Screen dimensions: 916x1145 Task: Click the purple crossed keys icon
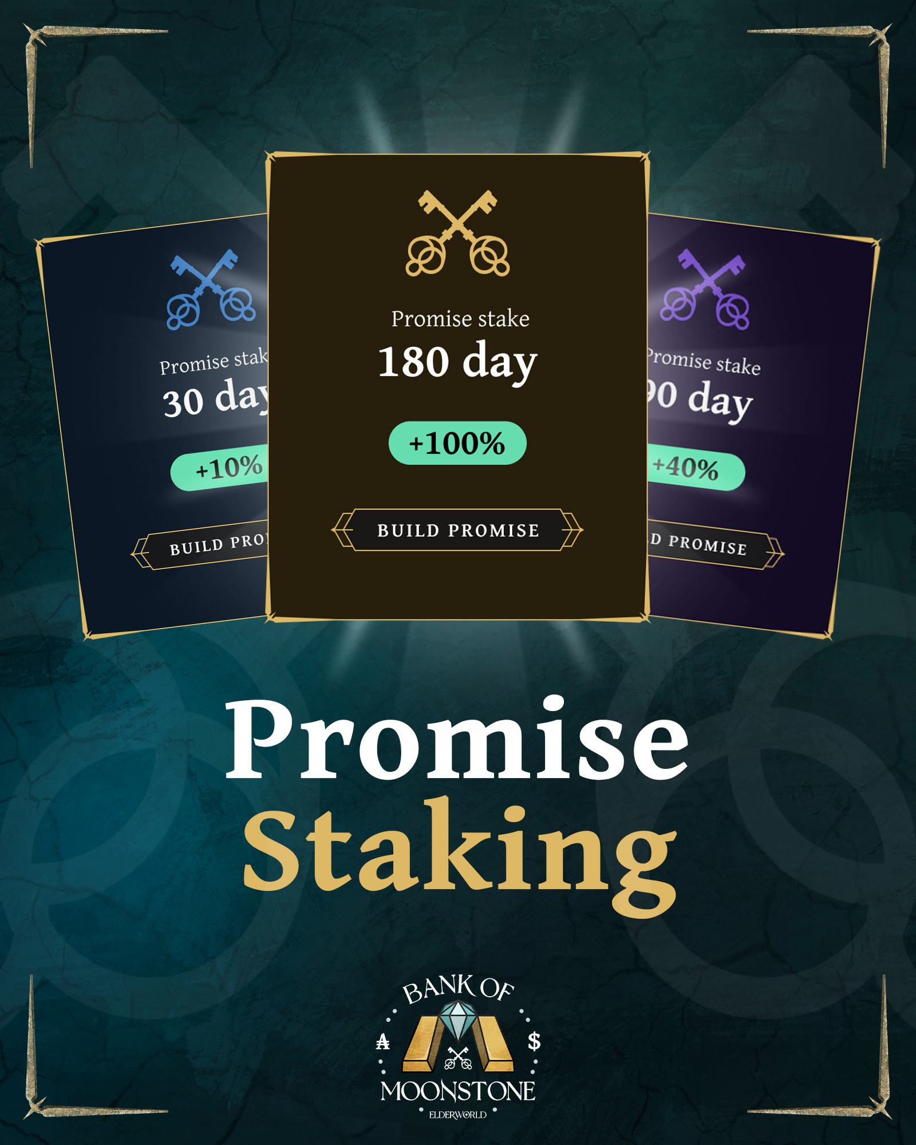[705, 289]
